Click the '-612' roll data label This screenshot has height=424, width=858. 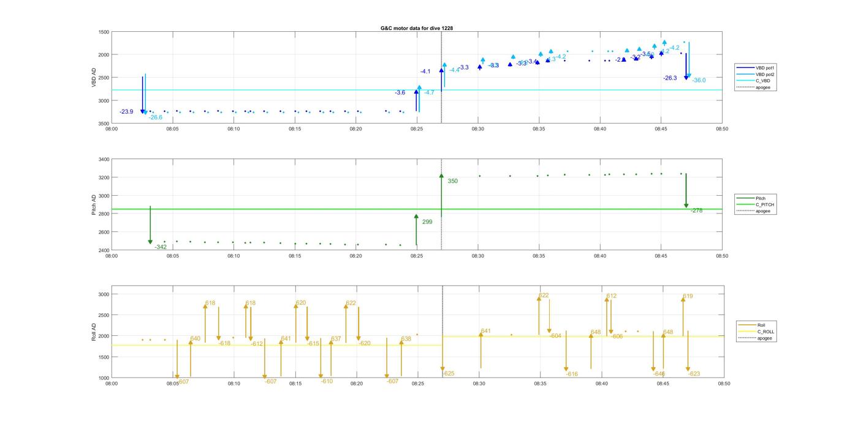click(257, 344)
